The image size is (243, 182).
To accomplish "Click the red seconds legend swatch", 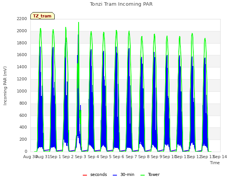I will (x=85, y=175).
